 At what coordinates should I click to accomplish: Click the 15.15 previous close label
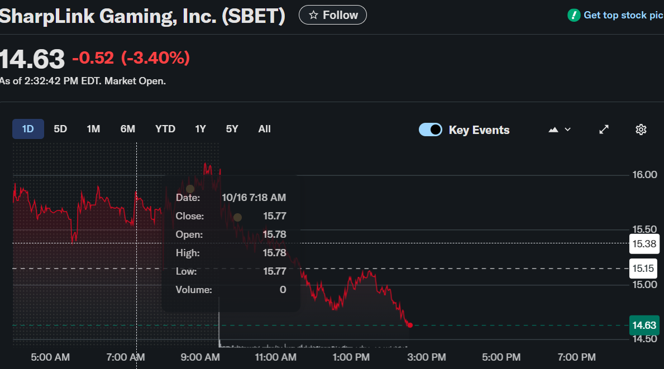pos(644,269)
